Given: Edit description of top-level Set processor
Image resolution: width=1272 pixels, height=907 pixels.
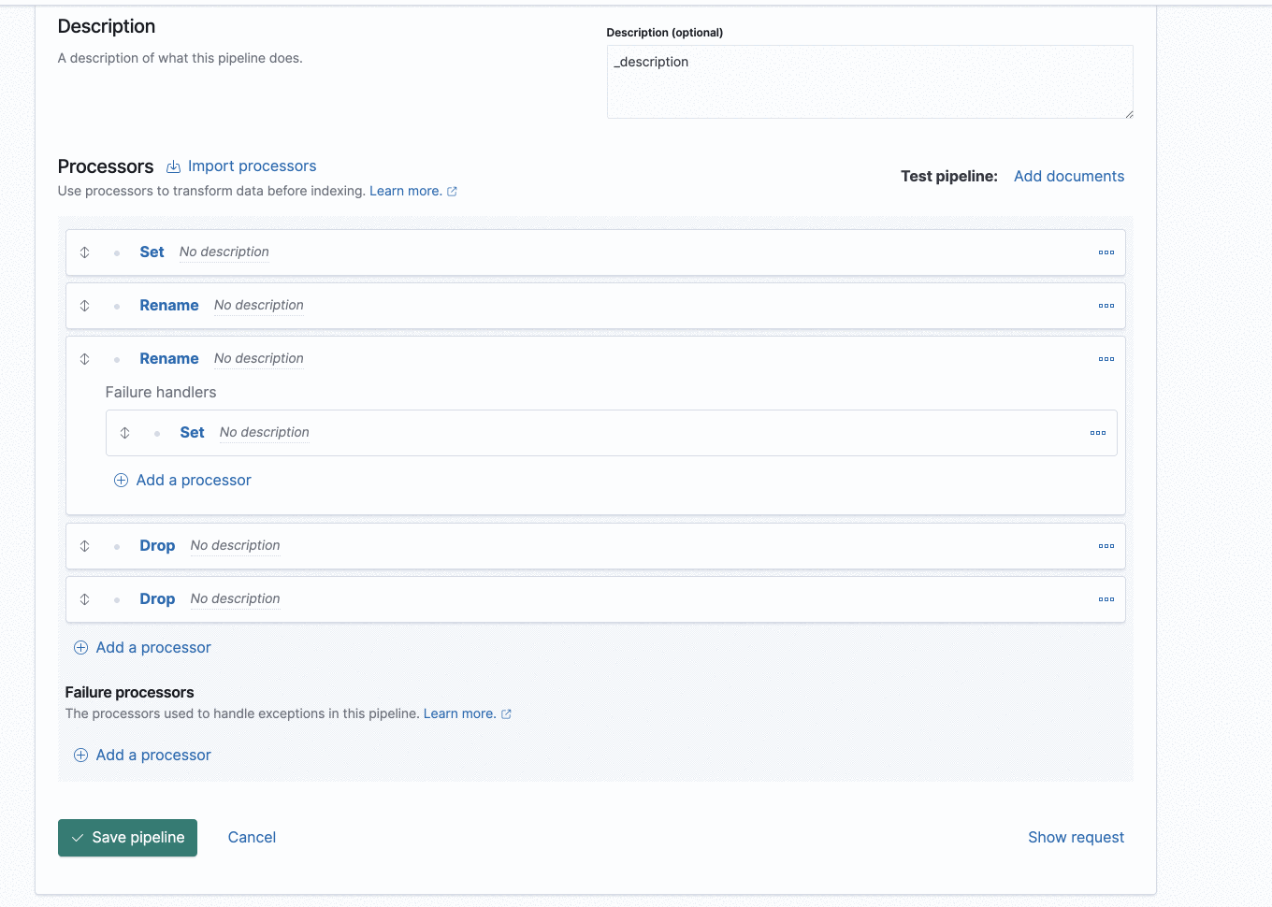Looking at the screenshot, I should tap(224, 252).
